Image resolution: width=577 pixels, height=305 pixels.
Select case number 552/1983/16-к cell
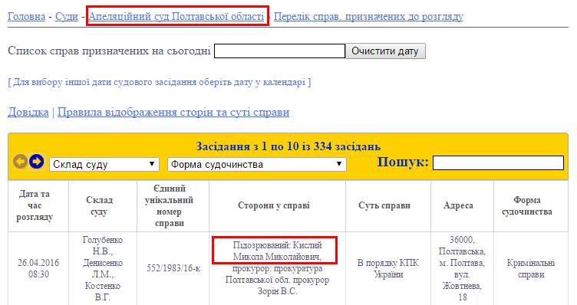173,269
